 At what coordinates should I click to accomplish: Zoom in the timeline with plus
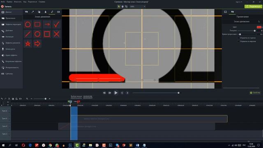(50, 99)
